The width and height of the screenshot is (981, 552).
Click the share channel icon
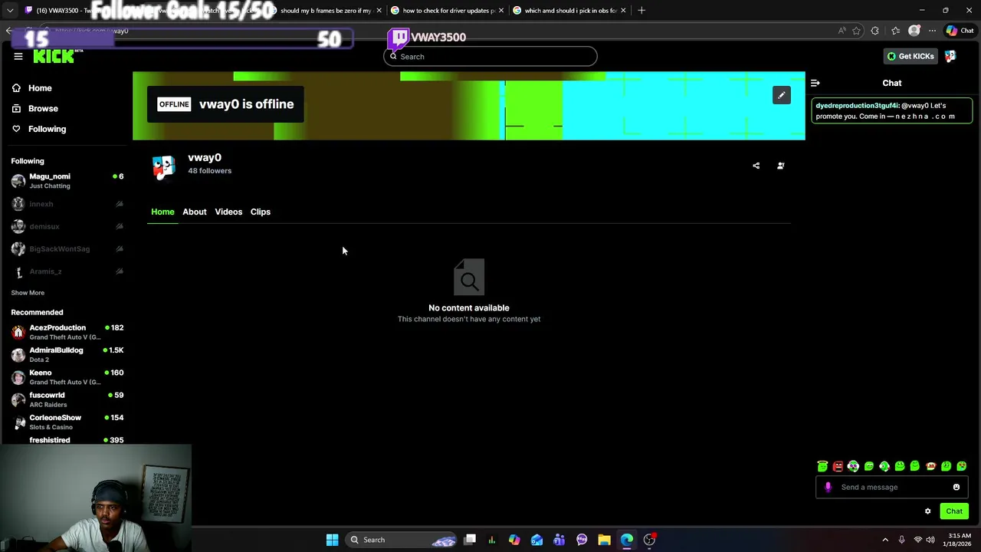click(x=756, y=166)
